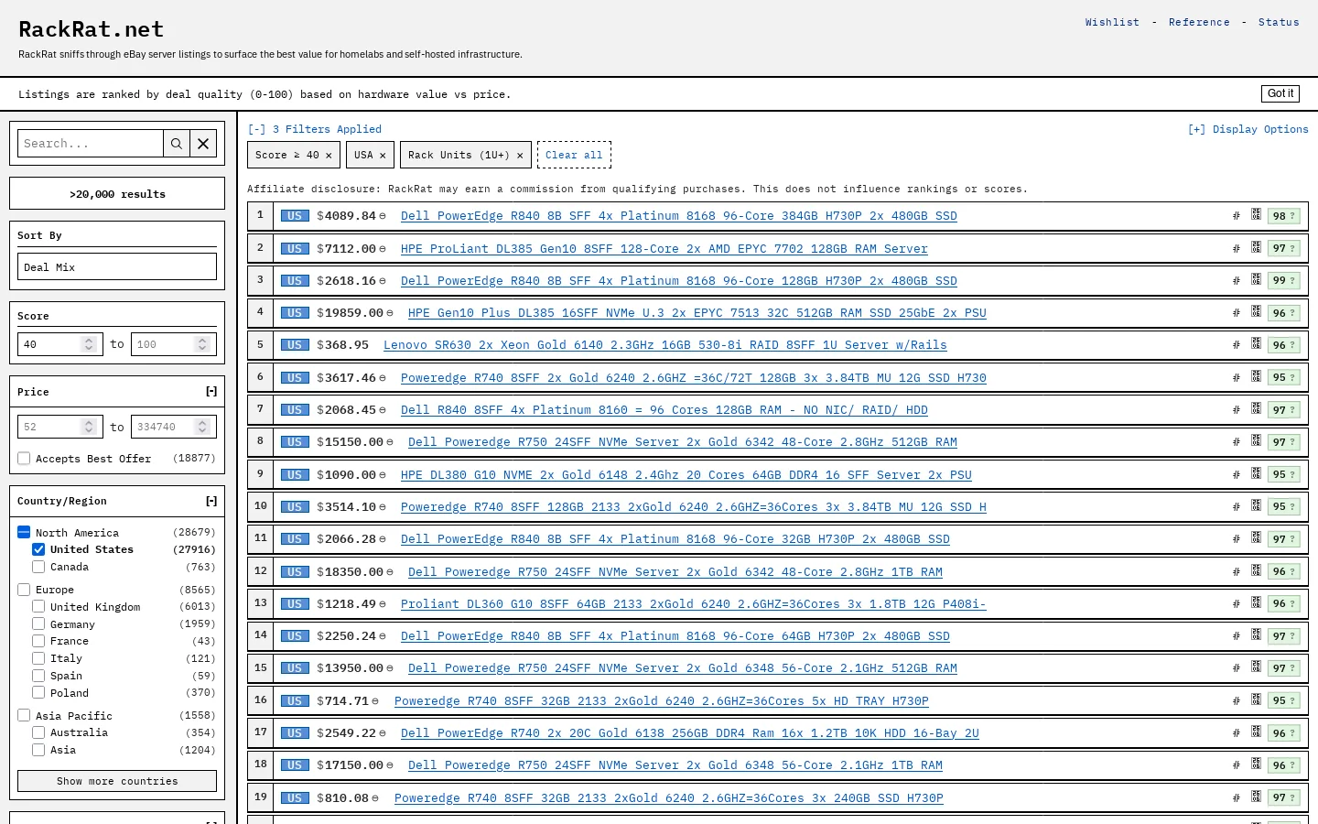Click into the Search text field

click(x=91, y=144)
